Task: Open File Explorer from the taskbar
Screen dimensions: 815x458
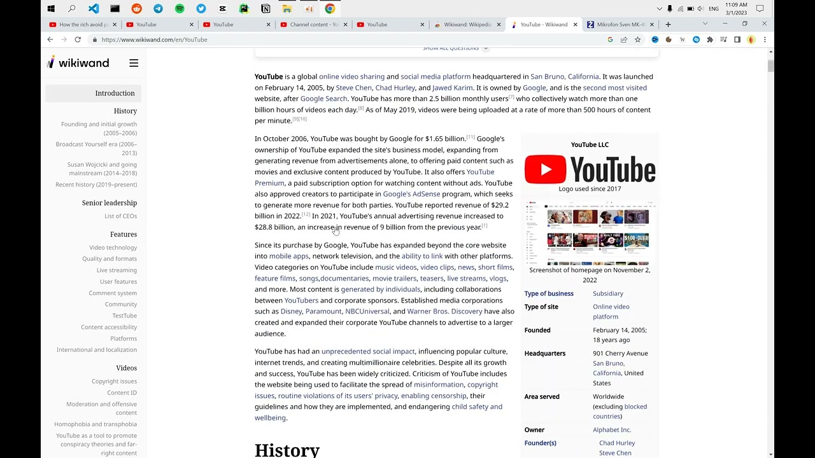Action: coord(287,9)
